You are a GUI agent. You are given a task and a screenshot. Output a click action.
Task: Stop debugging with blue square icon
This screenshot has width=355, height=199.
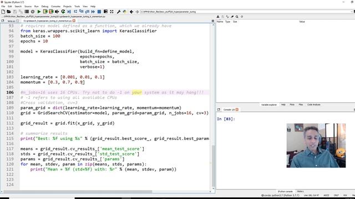click(x=99, y=12)
